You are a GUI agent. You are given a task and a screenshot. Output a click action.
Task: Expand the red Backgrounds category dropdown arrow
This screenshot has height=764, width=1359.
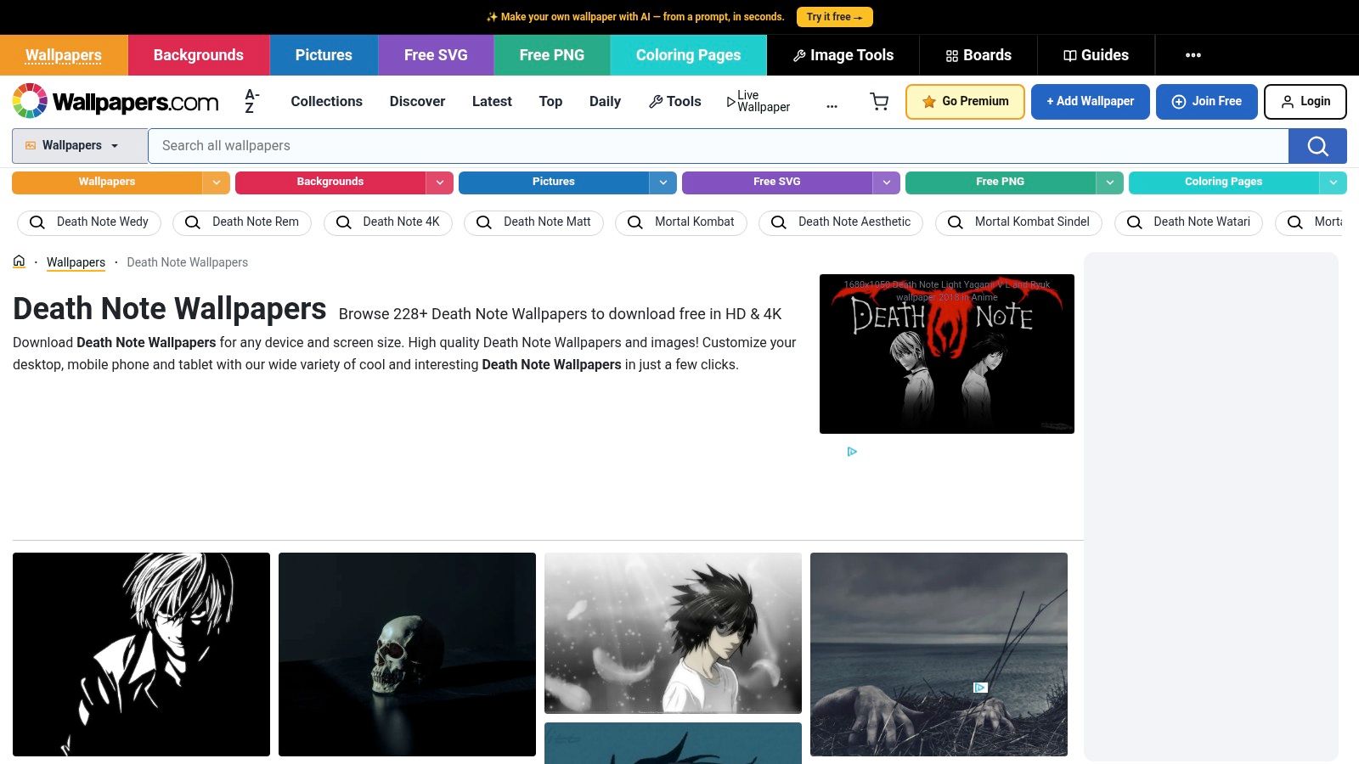(x=440, y=183)
